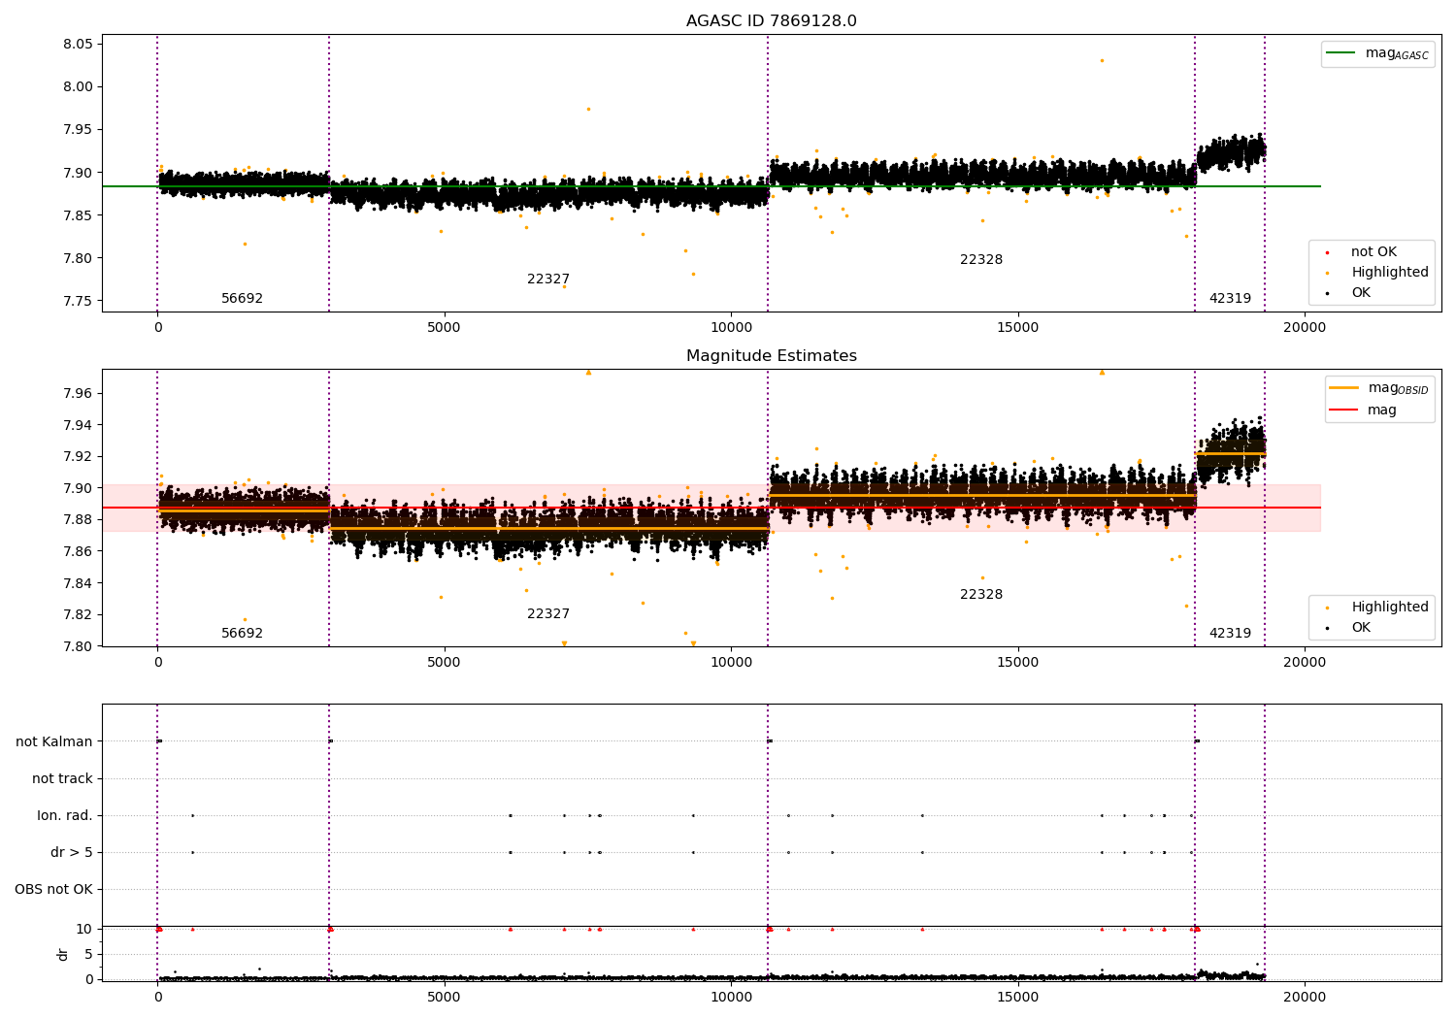This screenshot has width=1456, height=1019.
Task: Click y-axis tick 7.96 in Magnitude Estimates plot
Action: [79, 393]
